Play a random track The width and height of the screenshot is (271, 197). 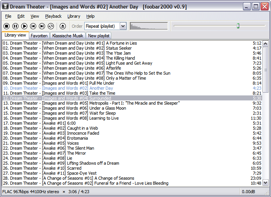(51, 26)
